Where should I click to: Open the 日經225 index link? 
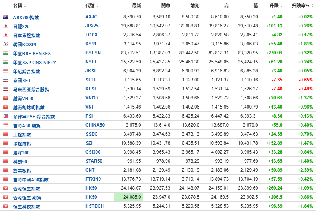pos(21,27)
